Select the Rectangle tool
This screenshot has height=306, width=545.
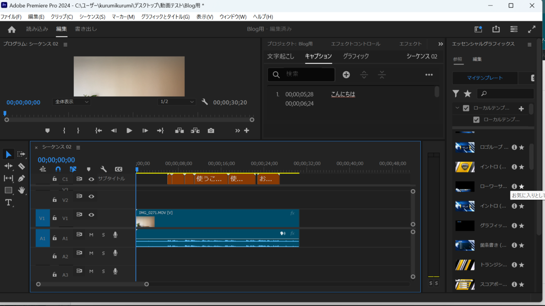(9, 190)
